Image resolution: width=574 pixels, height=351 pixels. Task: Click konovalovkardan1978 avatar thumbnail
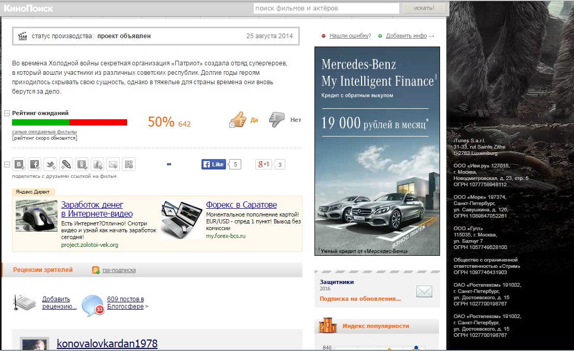[35, 344]
